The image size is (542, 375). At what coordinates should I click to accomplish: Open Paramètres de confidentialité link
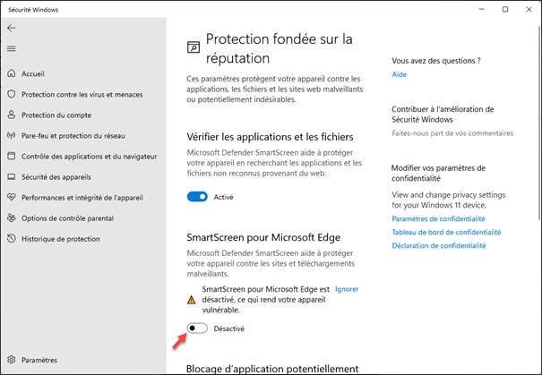(432, 219)
